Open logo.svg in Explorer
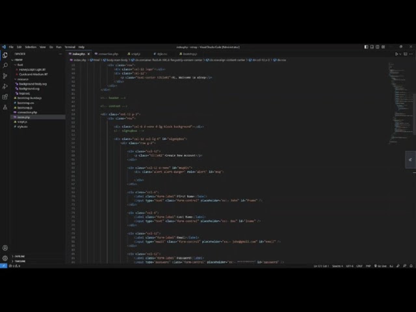The height and width of the screenshot is (312, 416). click(25, 94)
